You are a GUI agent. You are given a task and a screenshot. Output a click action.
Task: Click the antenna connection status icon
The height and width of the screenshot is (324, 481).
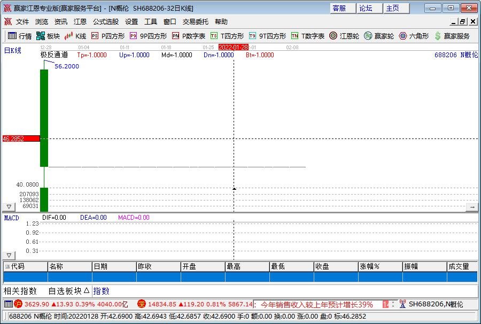coord(403,304)
